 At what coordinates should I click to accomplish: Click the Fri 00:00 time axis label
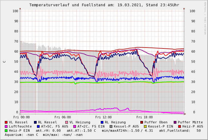coord(21,117)
